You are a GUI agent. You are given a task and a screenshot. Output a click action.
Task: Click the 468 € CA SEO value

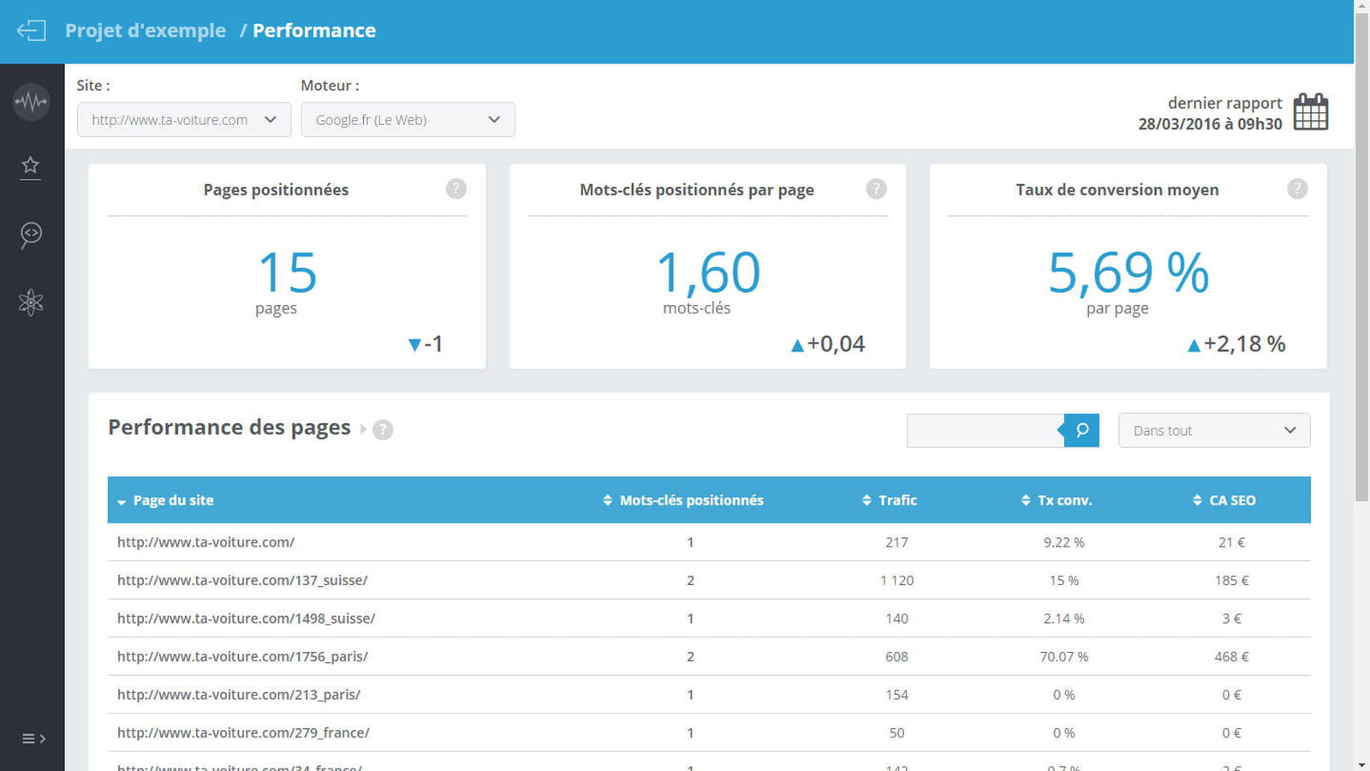tap(1231, 657)
